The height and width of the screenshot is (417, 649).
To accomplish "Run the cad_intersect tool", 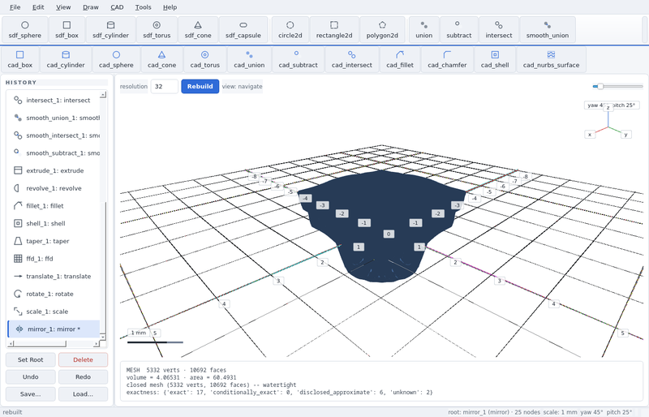I will (351, 60).
